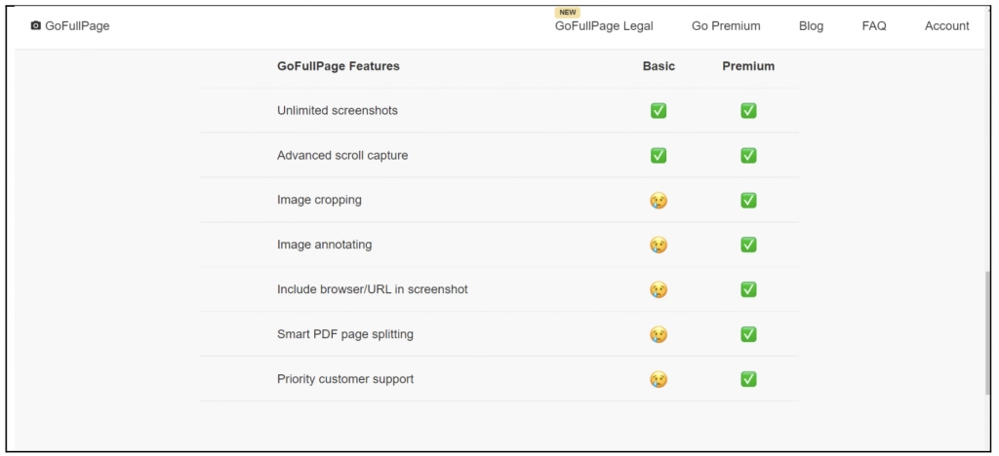The image size is (999, 456).
Task: Click the Premium checkmark for Smart PDF splitting
Action: 748,335
